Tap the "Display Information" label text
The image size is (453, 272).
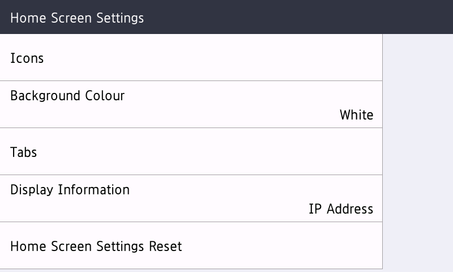point(70,190)
